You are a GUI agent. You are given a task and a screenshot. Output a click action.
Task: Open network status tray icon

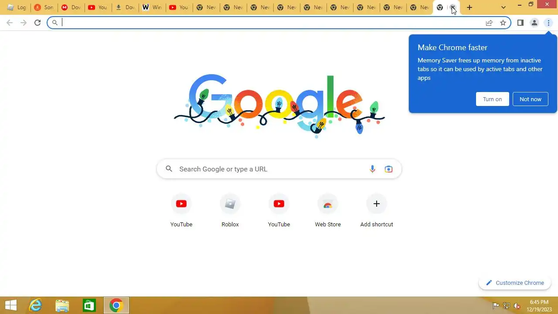507,306
